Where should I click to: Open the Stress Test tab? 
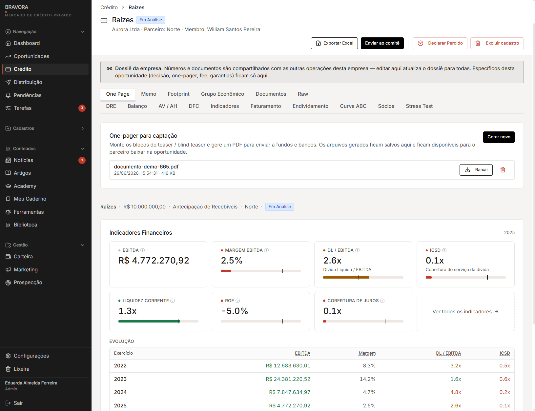click(419, 106)
